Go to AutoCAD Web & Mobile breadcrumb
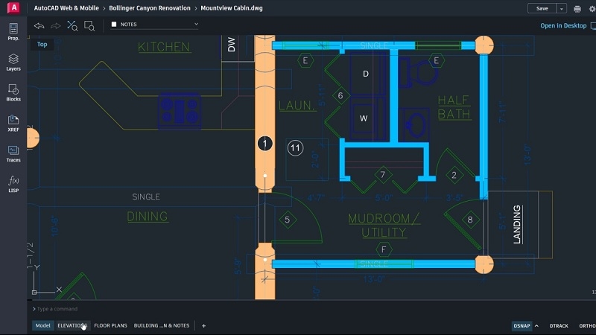Screen dimensions: 596x335 click(66, 8)
